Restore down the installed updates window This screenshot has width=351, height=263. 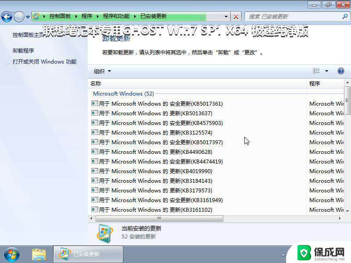[x=328, y=5]
